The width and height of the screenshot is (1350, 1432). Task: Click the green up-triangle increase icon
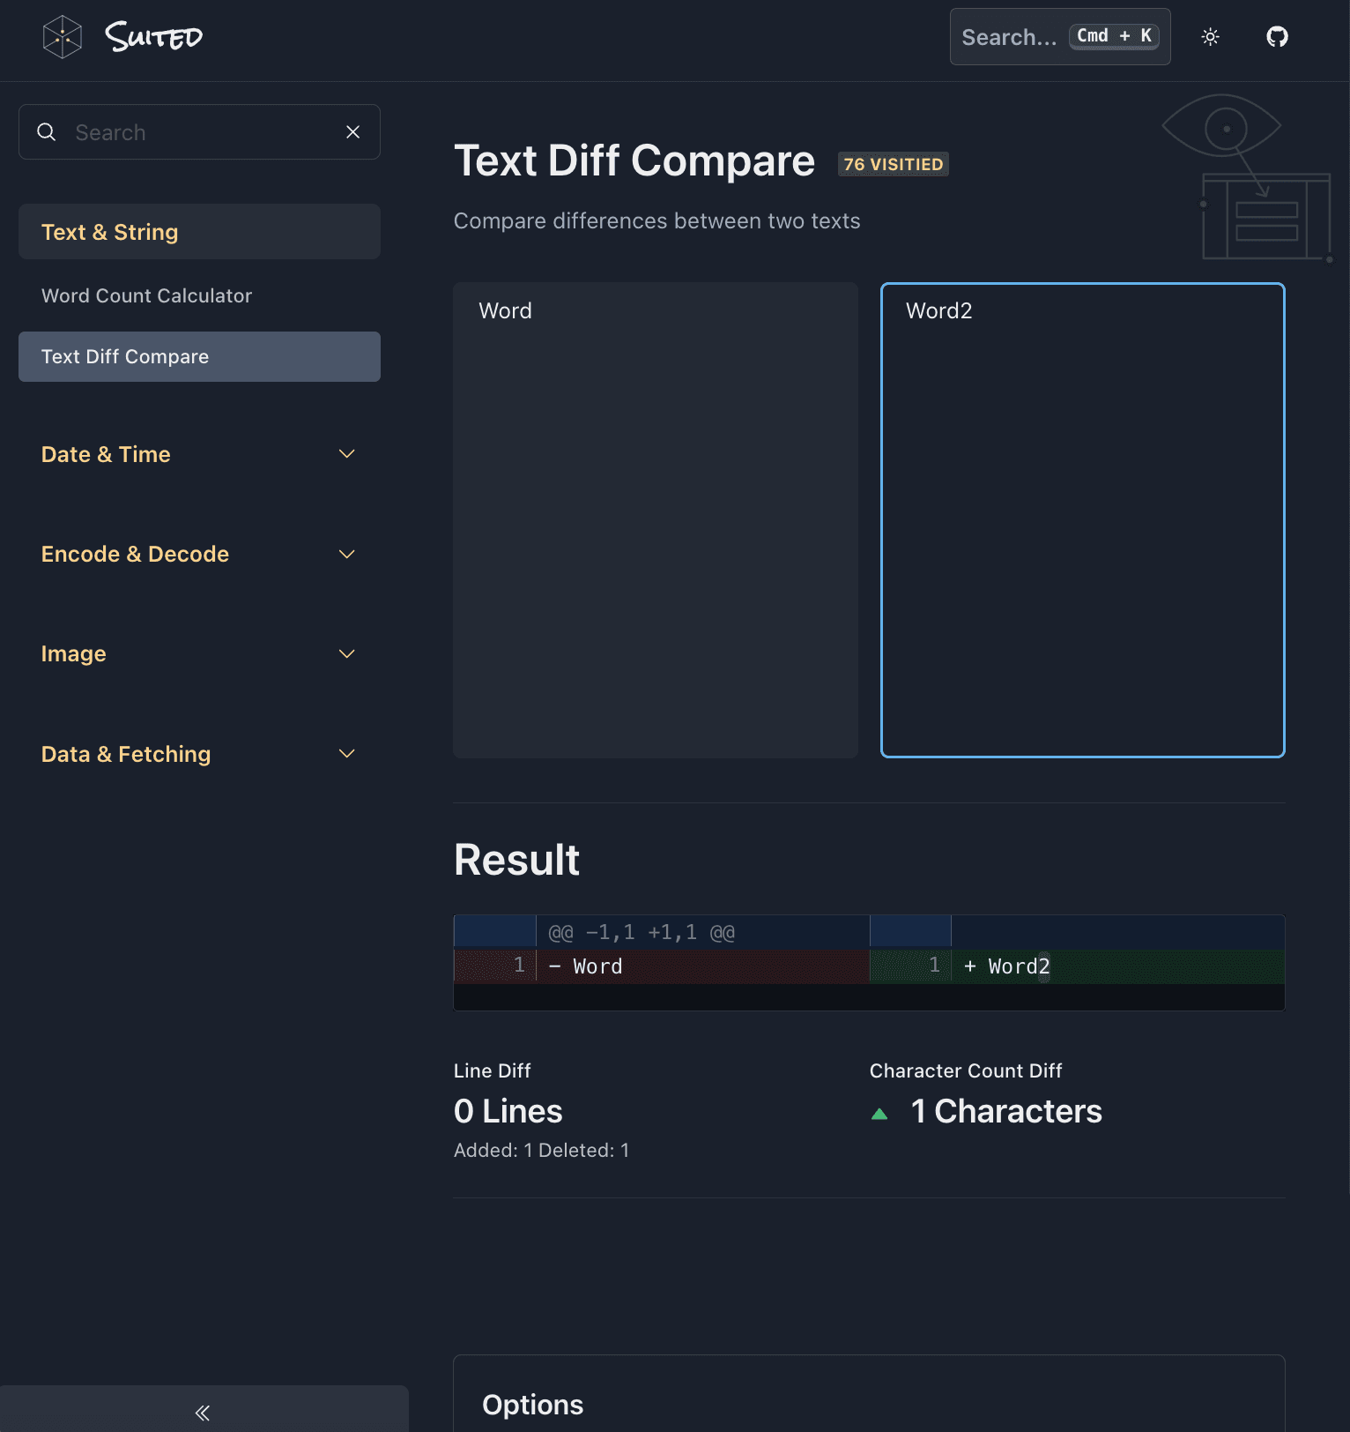tap(879, 1114)
